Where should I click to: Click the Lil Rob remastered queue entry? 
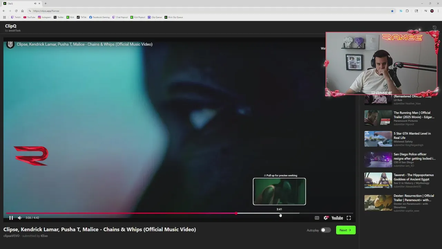(401, 100)
